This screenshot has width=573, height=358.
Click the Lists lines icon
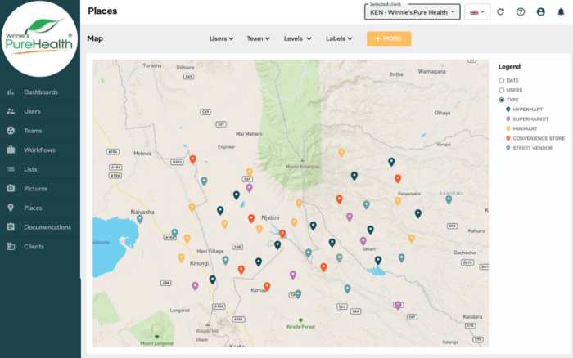click(11, 169)
